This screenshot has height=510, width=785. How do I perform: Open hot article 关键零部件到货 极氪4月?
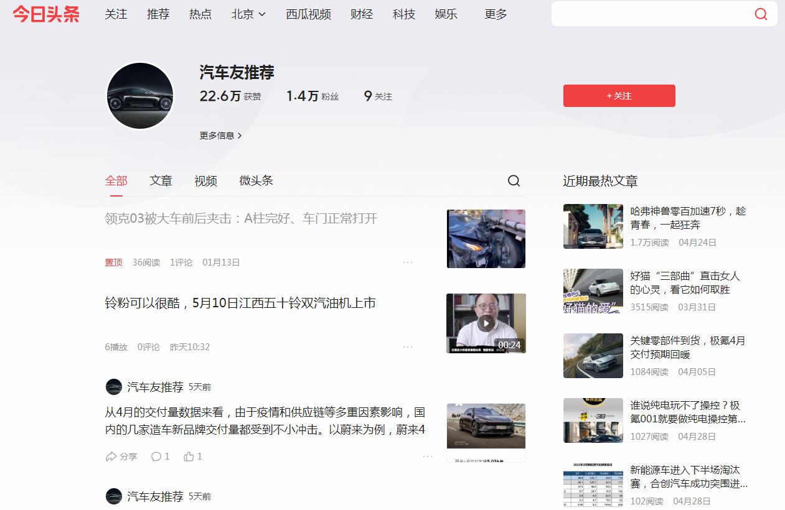pyautogui.click(x=687, y=347)
